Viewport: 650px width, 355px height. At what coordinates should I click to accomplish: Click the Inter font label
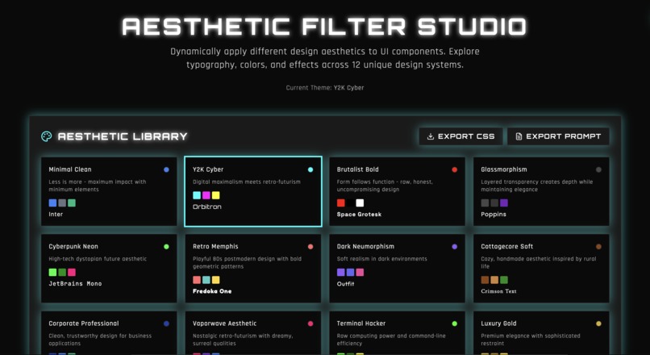click(56, 215)
